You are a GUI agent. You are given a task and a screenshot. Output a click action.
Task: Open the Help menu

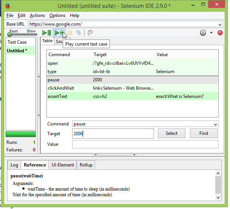74,15
